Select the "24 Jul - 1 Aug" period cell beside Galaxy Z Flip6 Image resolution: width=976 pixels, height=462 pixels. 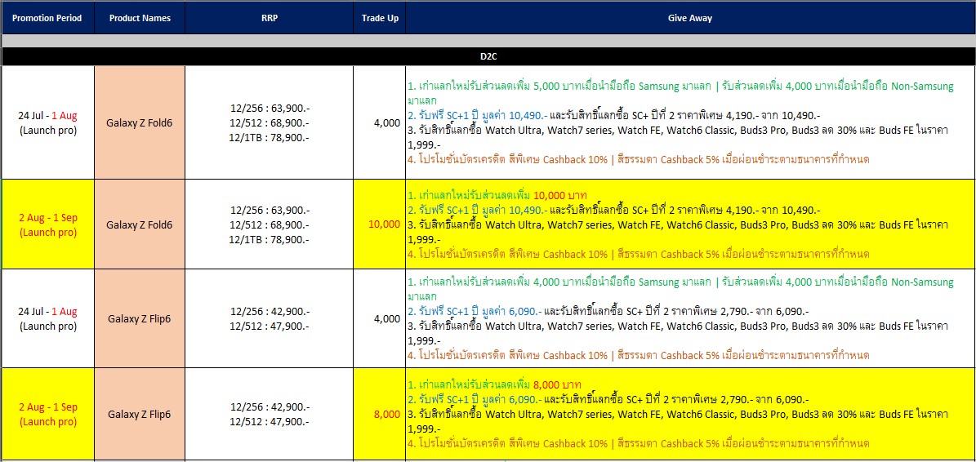(x=47, y=318)
